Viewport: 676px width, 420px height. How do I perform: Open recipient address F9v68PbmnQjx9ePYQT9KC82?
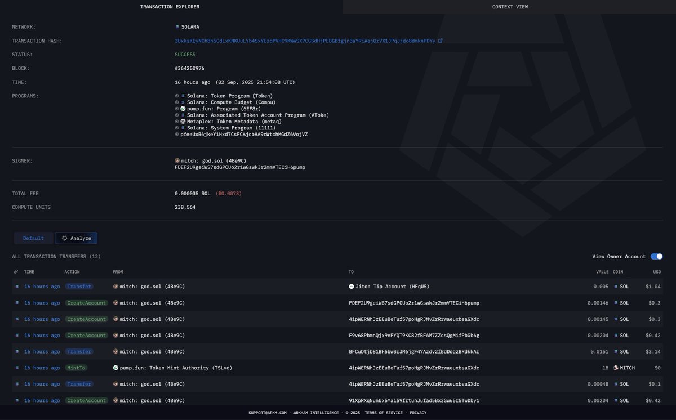pos(414,336)
